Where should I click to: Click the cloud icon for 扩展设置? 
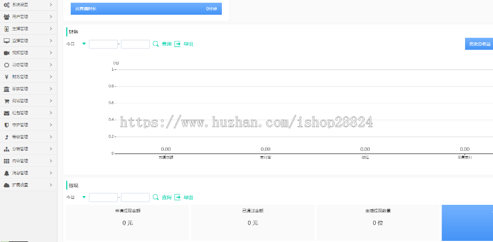tap(7, 185)
